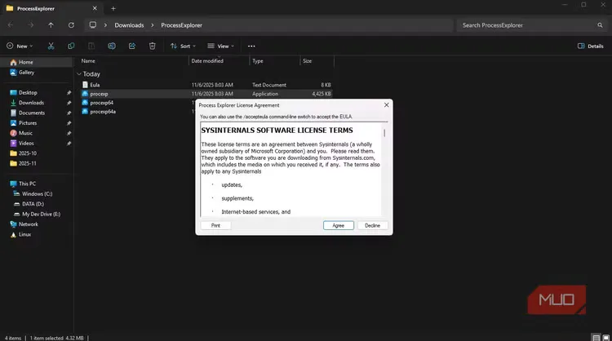Collapse the Today group chevron

pyautogui.click(x=79, y=73)
